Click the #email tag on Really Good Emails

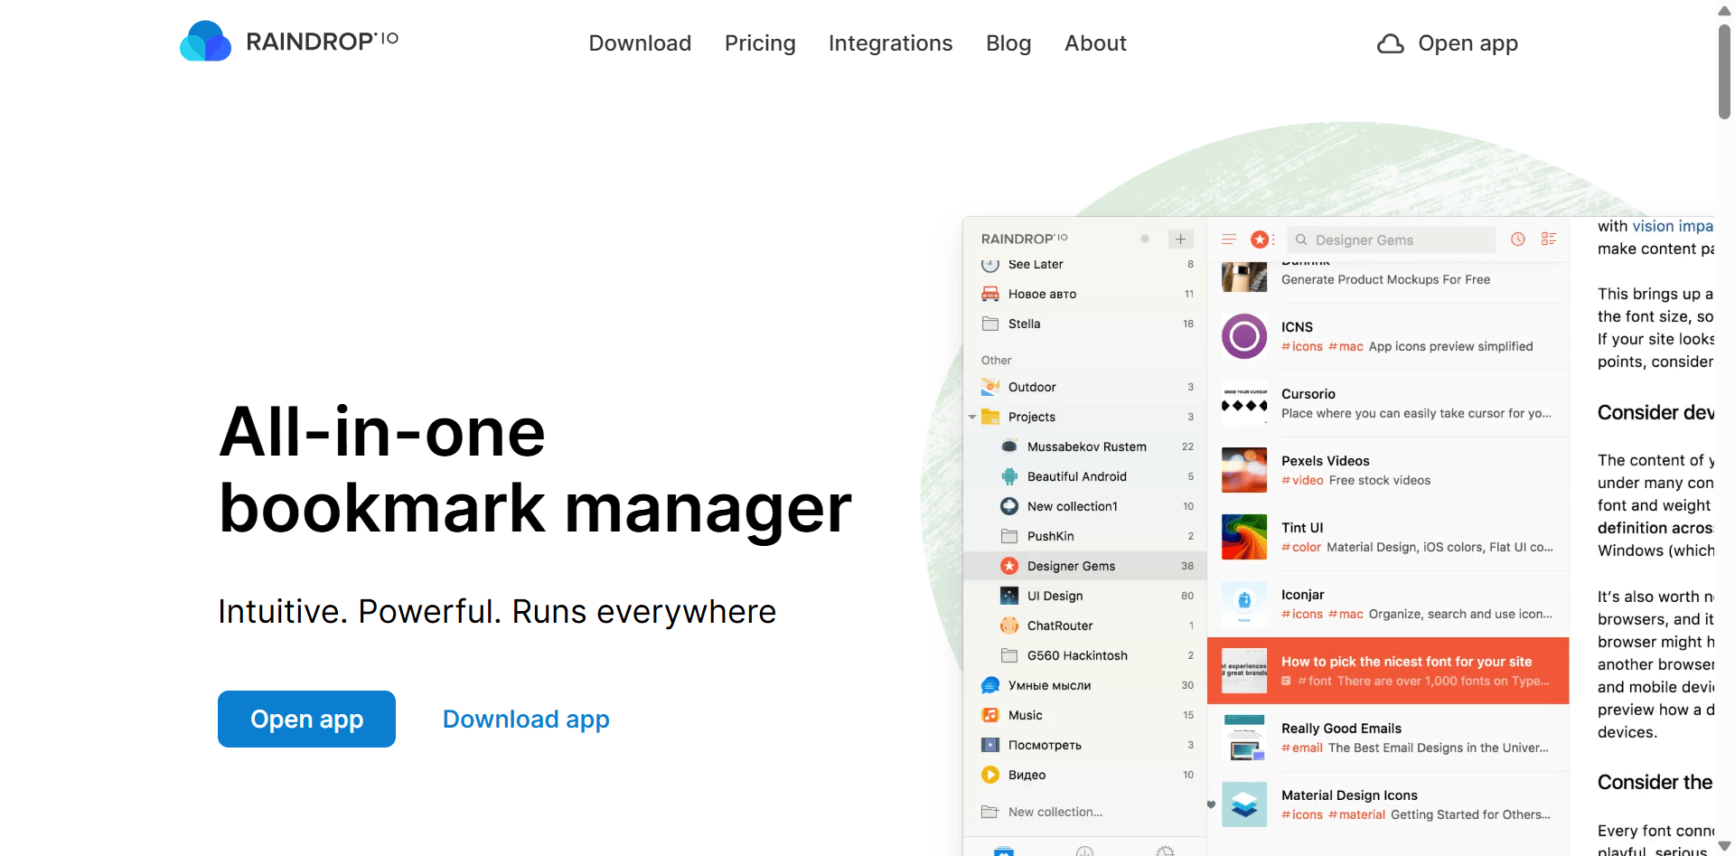click(1302, 748)
